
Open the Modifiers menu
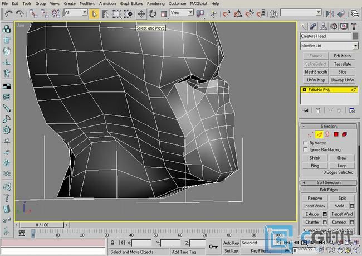click(87, 4)
